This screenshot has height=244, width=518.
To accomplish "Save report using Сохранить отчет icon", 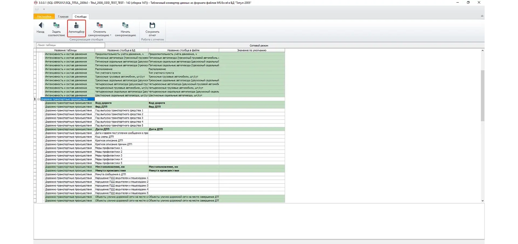I will (x=152, y=26).
